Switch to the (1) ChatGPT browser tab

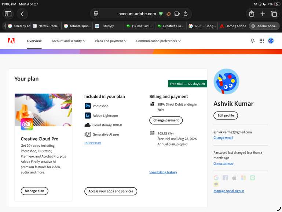[x=140, y=26]
